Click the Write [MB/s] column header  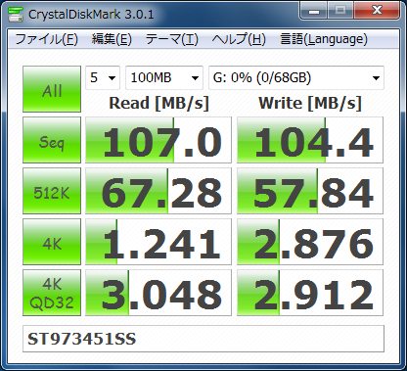(310, 104)
